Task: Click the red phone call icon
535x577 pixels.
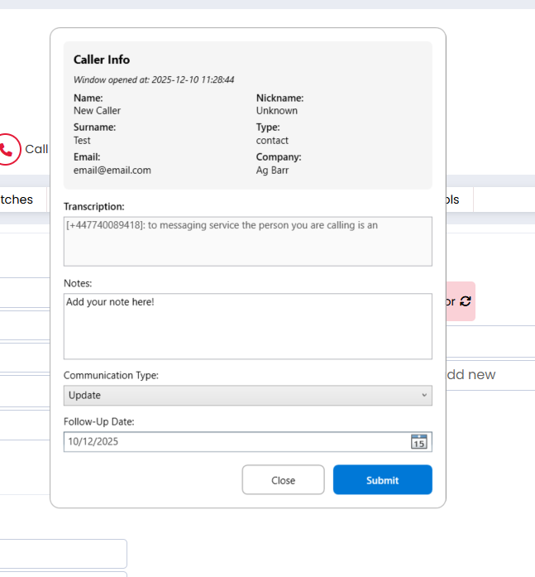Action: pyautogui.click(x=8, y=149)
